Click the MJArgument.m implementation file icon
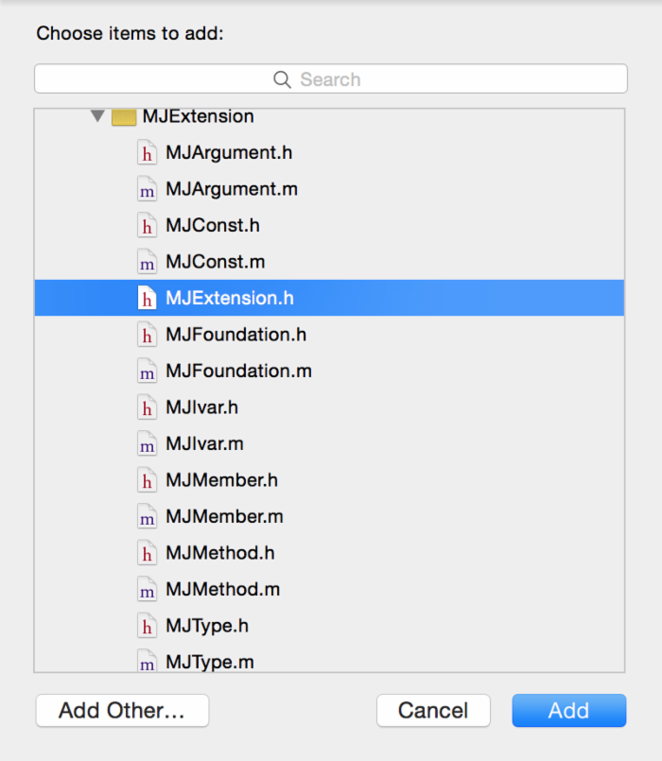Viewport: 662px width, 761px height. pos(147,189)
